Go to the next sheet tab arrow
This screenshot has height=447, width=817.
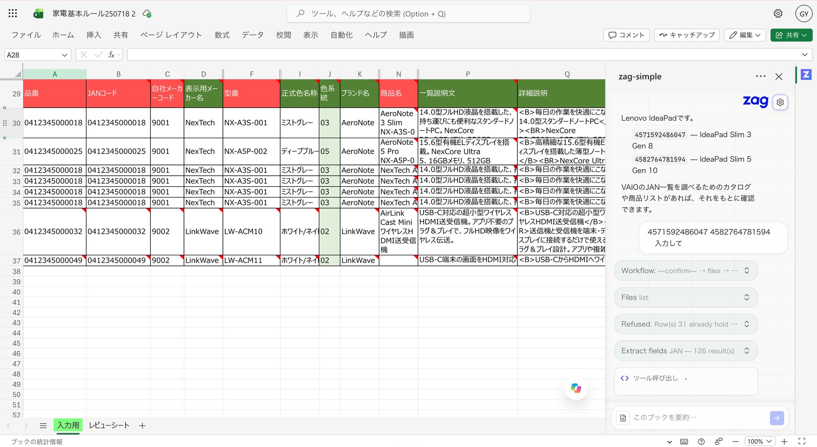26,426
